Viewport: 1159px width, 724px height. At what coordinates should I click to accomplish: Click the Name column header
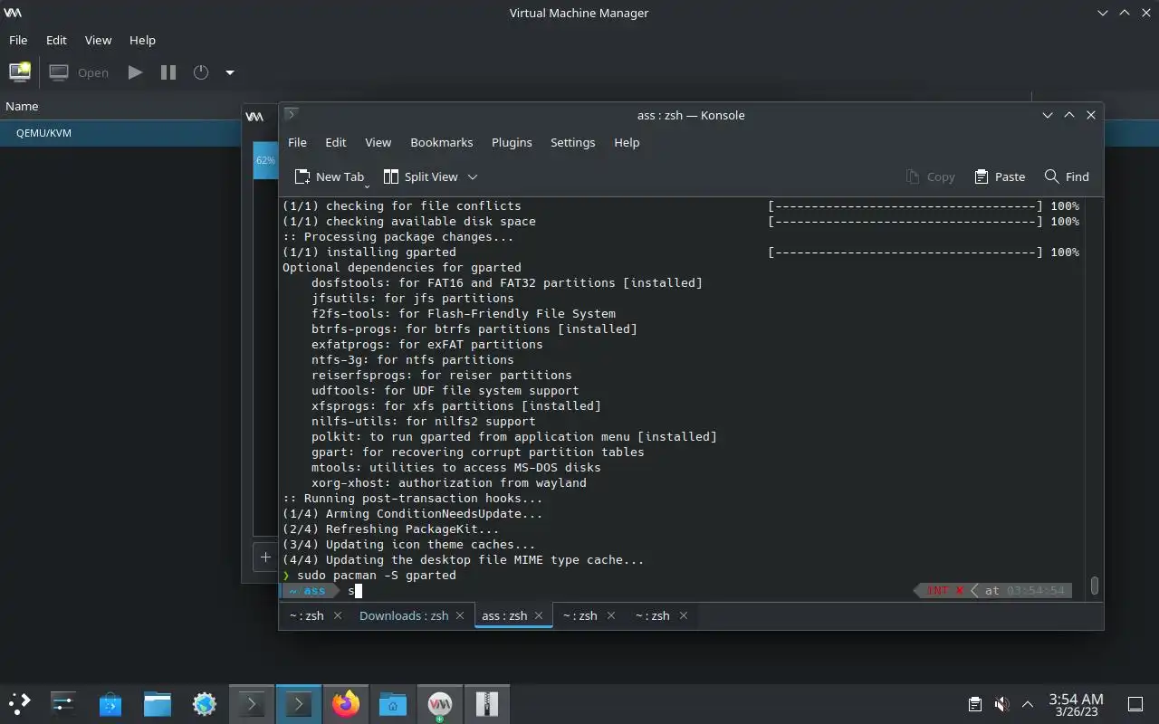pyautogui.click(x=22, y=106)
